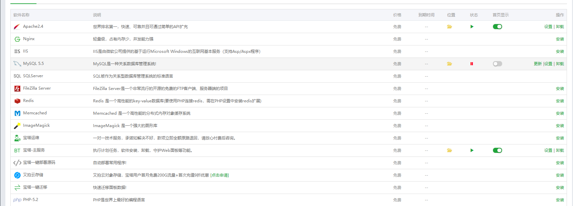Click Apache2.4 running status play icon
The image size is (573, 206).
point(472,27)
